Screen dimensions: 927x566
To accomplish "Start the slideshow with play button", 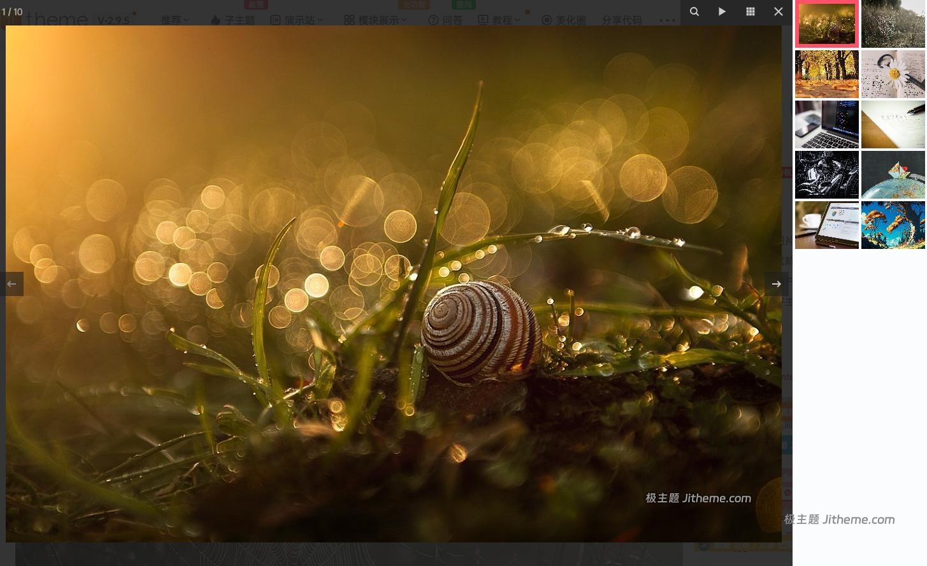I will click(x=722, y=11).
